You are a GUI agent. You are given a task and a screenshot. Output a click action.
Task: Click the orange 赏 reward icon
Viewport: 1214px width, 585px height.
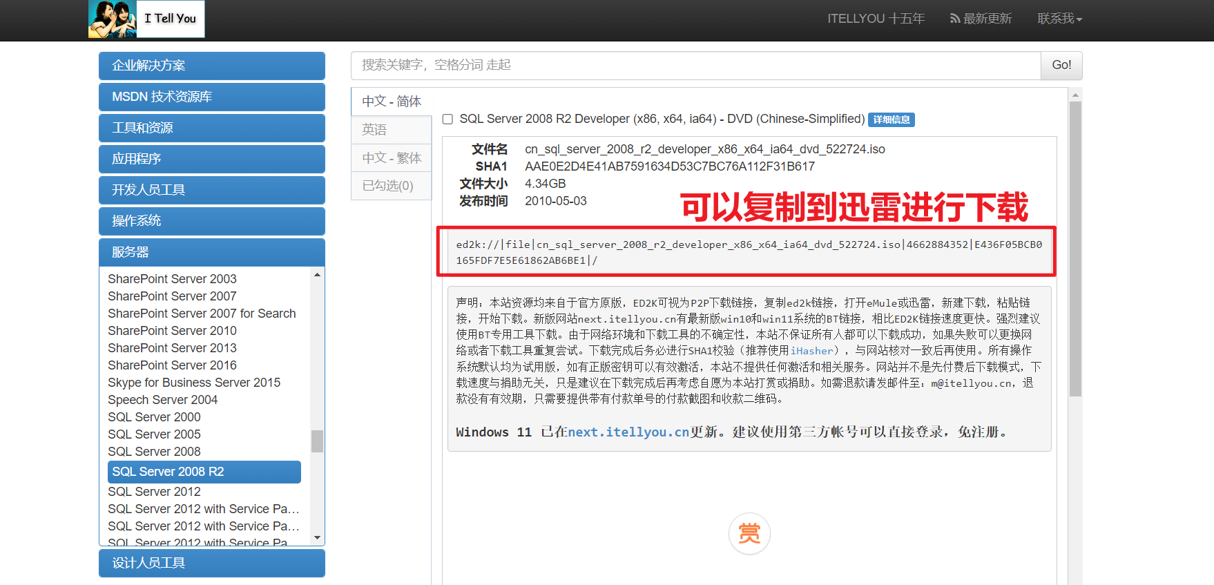749,533
